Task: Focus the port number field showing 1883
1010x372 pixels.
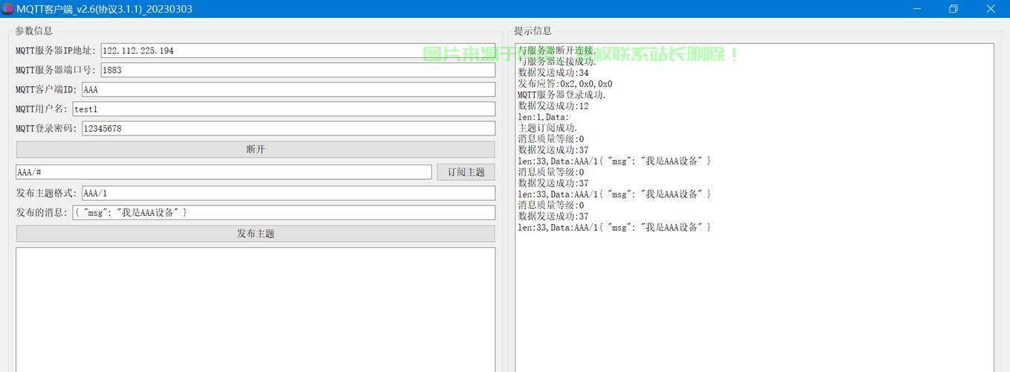Action: pyautogui.click(x=297, y=70)
